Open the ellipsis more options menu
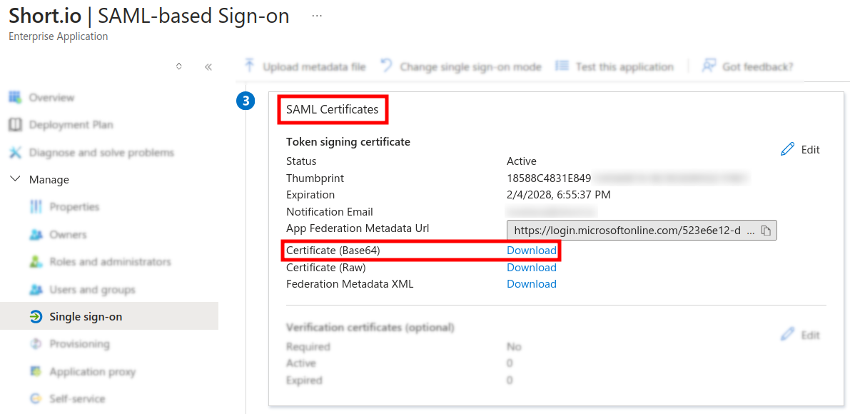 (x=317, y=16)
